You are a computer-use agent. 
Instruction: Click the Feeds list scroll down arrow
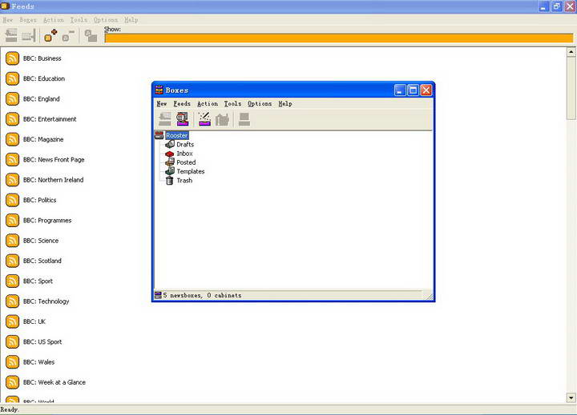tap(571, 397)
